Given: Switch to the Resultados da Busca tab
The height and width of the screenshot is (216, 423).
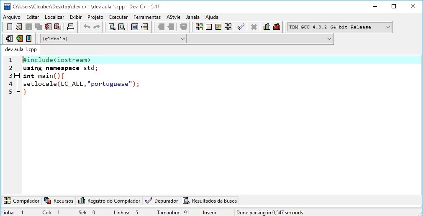Looking at the screenshot, I should pos(210,201).
